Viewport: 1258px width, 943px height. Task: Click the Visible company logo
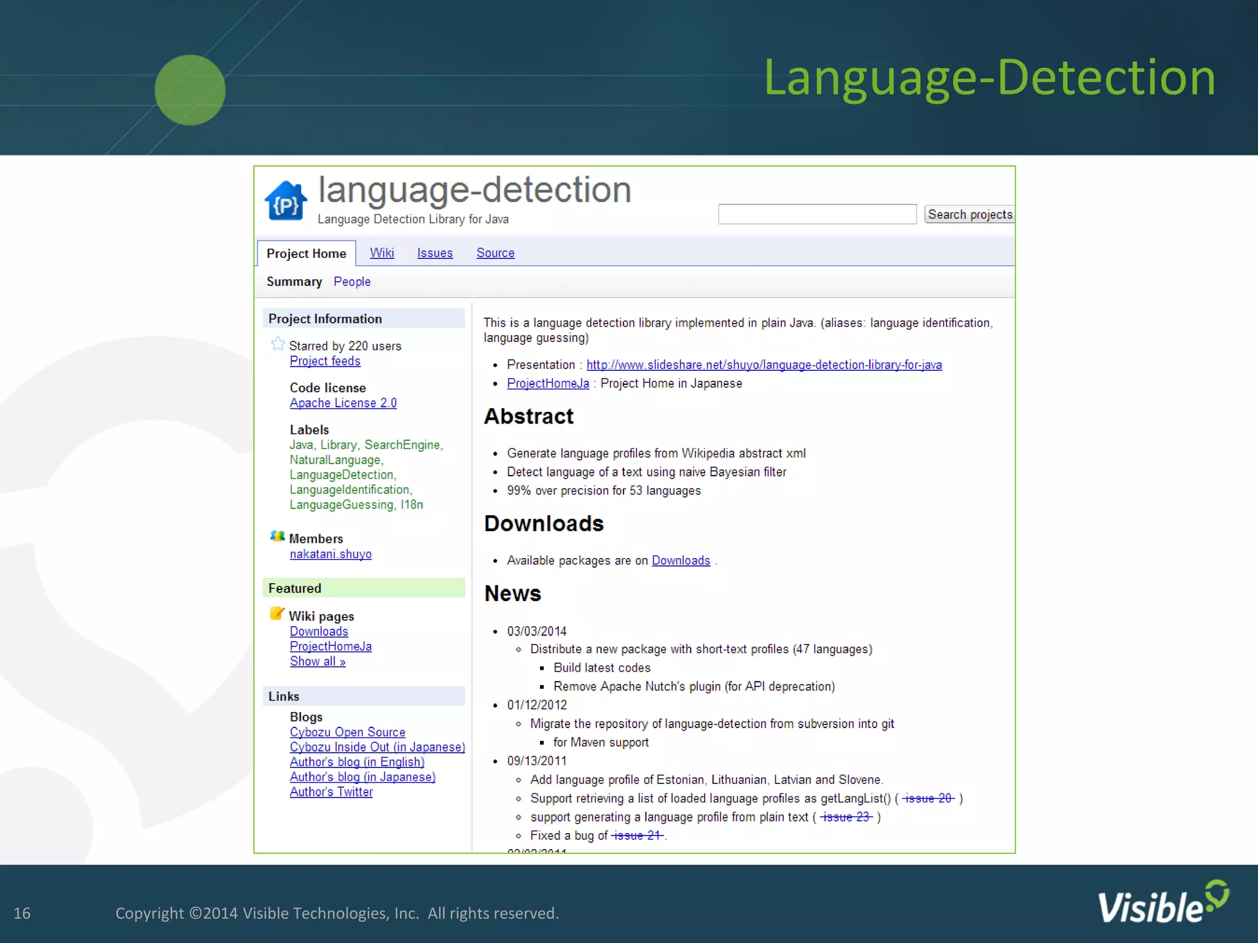coord(1163,902)
